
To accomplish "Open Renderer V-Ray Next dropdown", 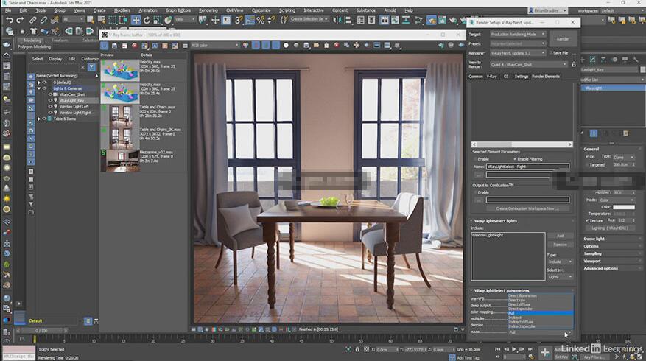I will pos(518,53).
